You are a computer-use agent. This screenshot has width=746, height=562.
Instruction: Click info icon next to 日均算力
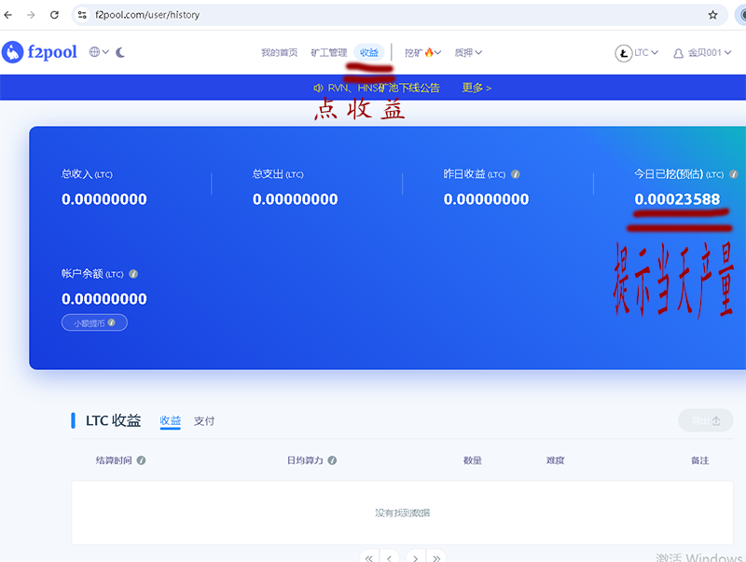coord(332,460)
